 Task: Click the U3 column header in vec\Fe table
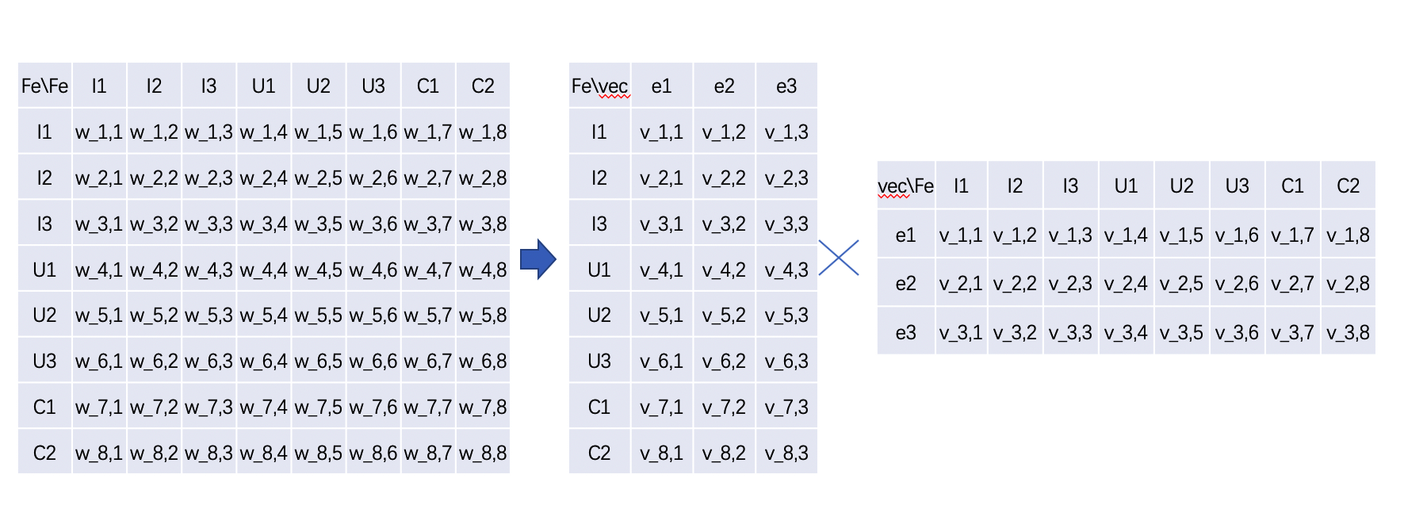(x=1237, y=186)
